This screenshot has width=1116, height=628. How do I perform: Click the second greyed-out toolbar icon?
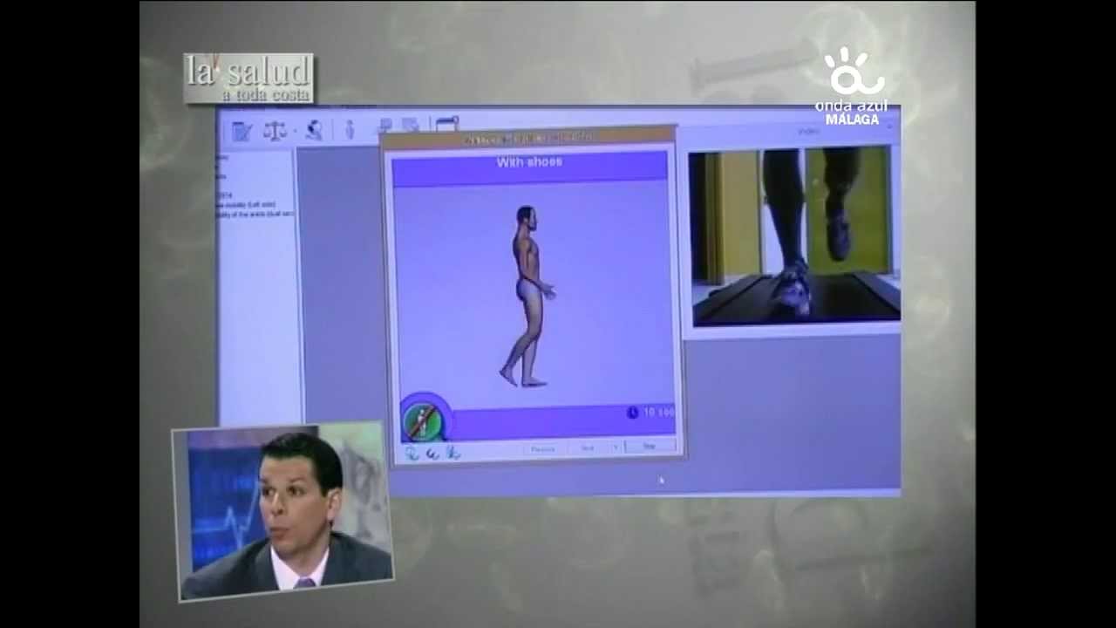point(411,126)
